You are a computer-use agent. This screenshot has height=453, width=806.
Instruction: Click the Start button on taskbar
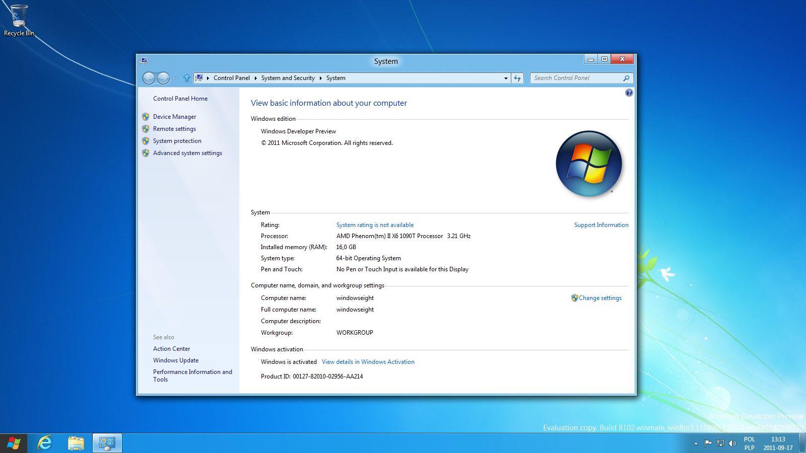[x=14, y=443]
